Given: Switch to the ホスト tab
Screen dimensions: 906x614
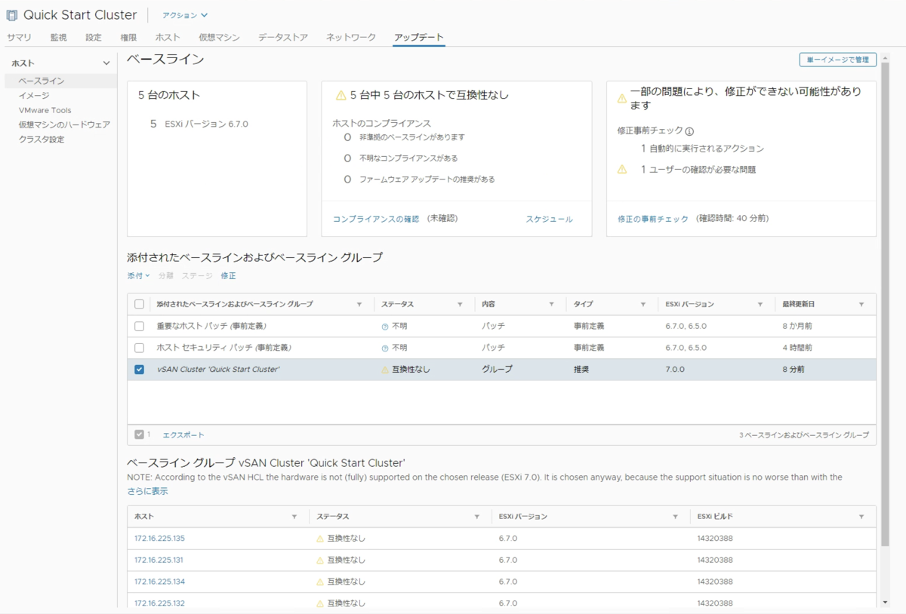Looking at the screenshot, I should coord(168,37).
